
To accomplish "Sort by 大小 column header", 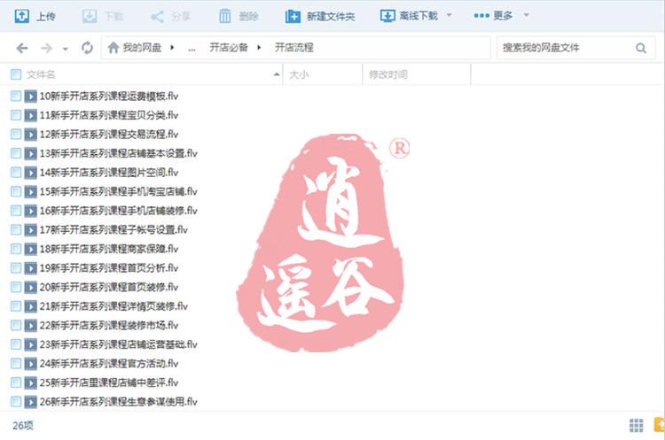I will coord(299,74).
